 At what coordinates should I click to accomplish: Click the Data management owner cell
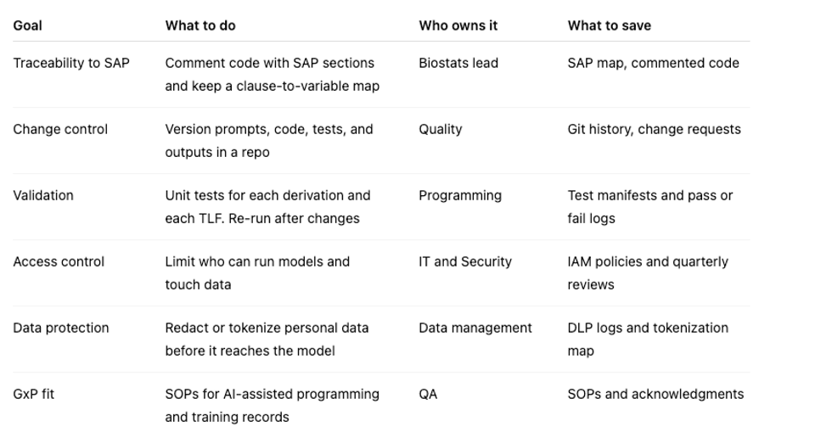point(475,328)
